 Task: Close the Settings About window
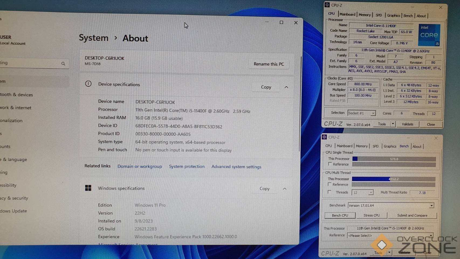click(296, 23)
